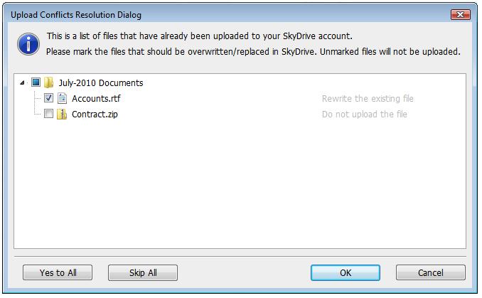
Task: Click the Contract.zip archive icon
Action: pos(62,114)
